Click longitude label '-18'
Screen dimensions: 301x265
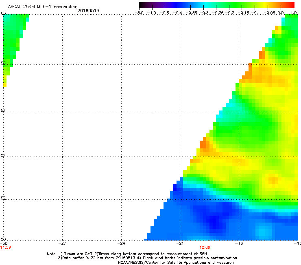pos(239,243)
